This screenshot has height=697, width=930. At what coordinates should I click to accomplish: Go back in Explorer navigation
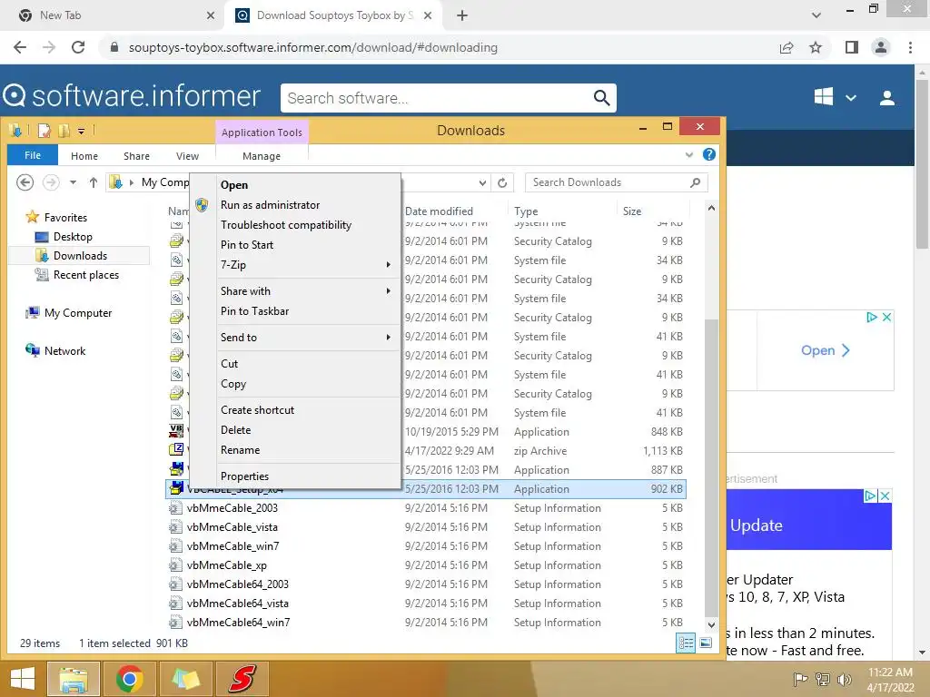click(x=25, y=182)
